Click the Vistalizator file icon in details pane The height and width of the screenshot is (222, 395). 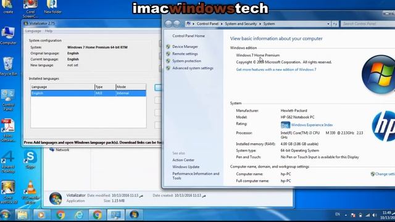point(56,199)
